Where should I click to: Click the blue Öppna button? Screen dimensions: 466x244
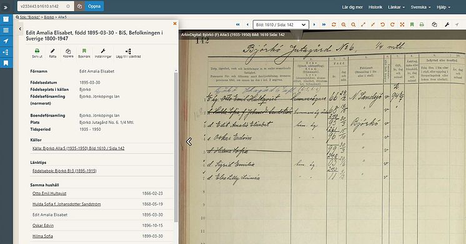click(x=94, y=6)
